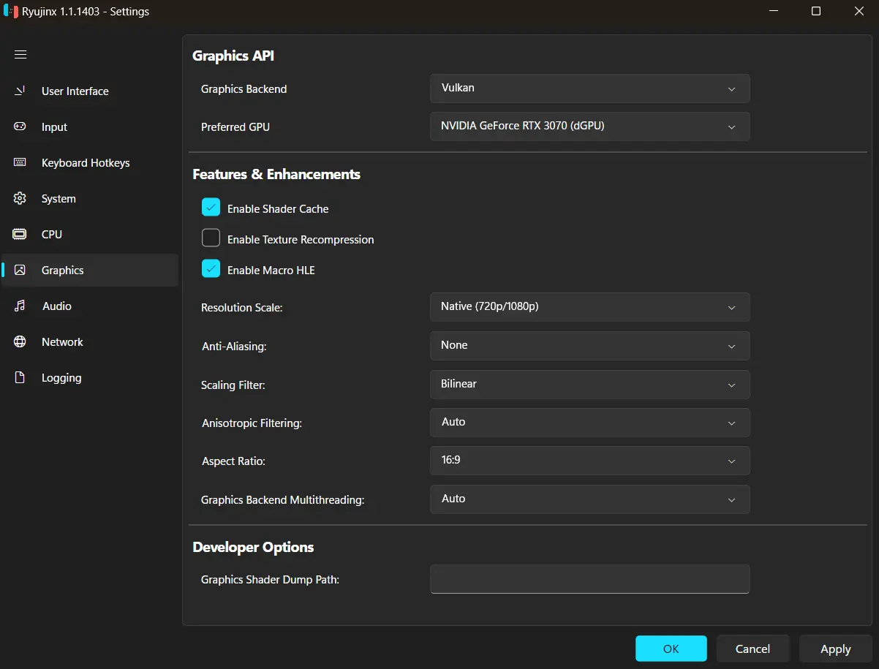The image size is (879, 669).
Task: Click the Input gamepad icon
Action: tap(20, 126)
